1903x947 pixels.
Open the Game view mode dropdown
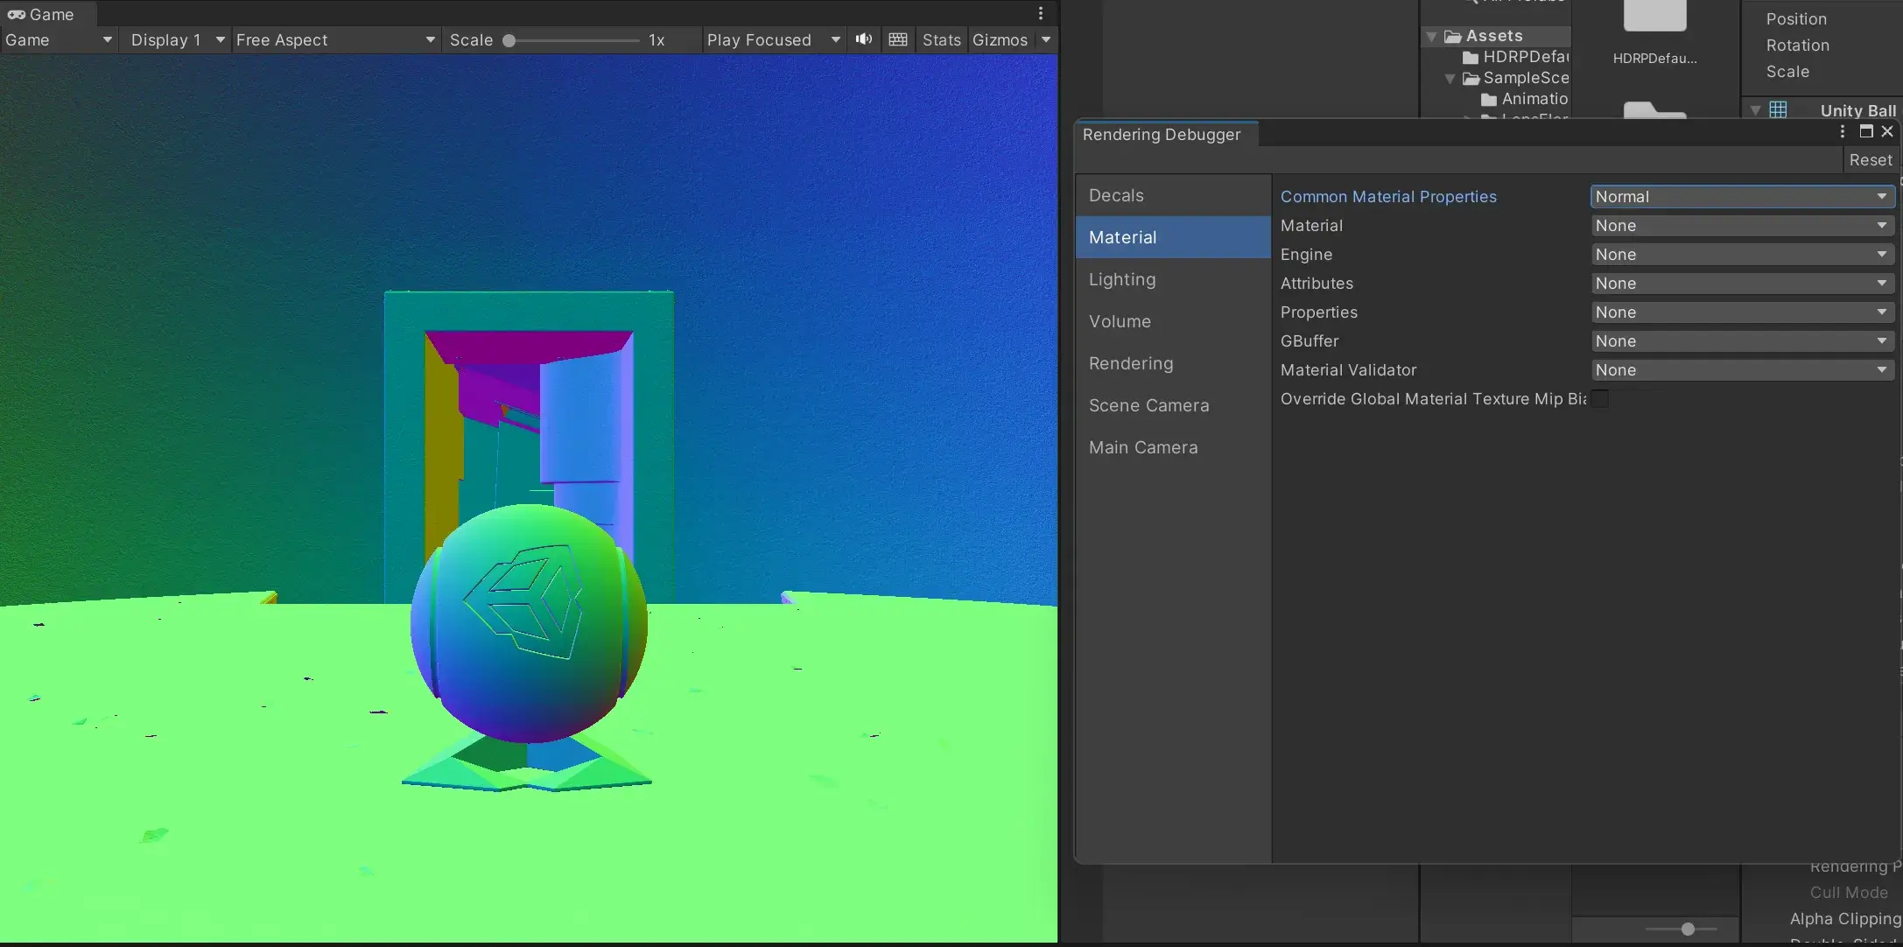[x=59, y=39]
